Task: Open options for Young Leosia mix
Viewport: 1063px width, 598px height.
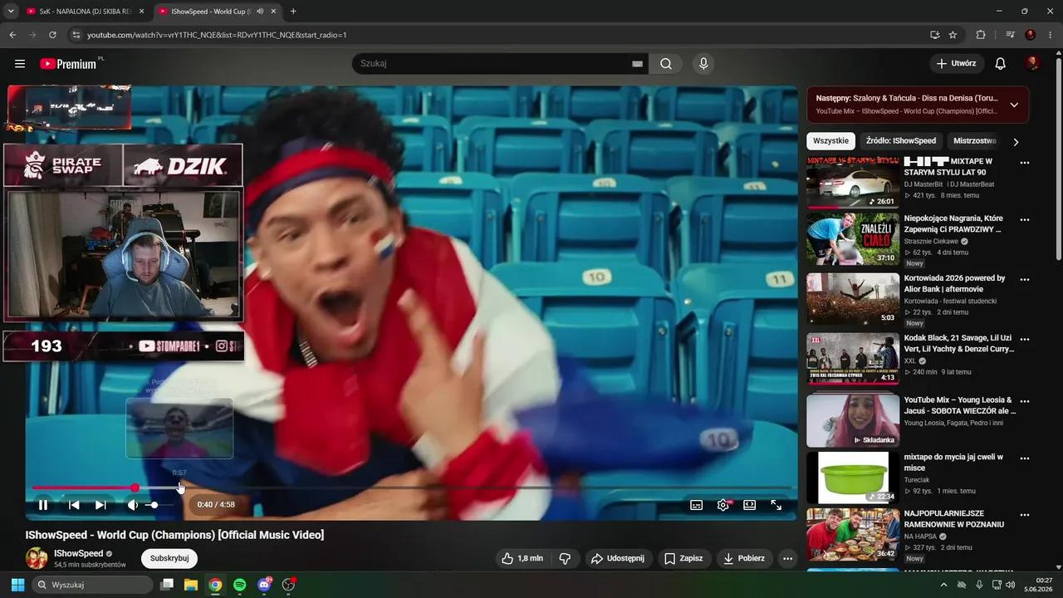Action: point(1025,401)
